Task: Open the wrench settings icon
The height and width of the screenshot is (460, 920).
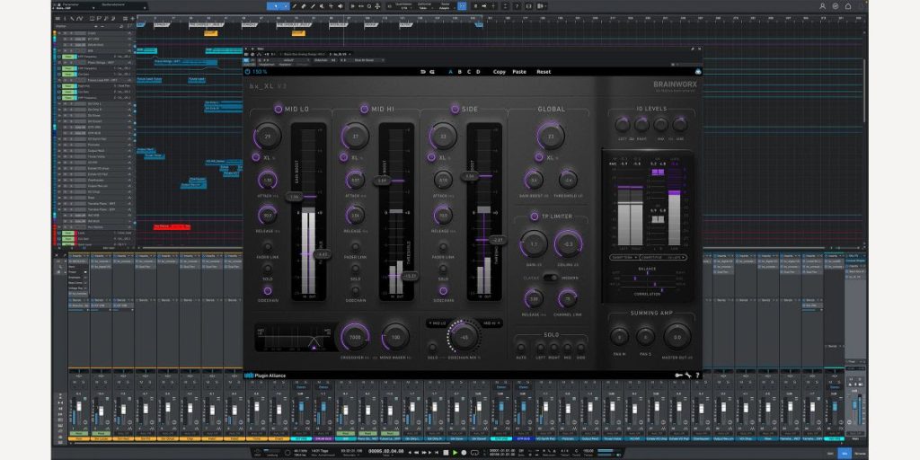Action: [686, 375]
